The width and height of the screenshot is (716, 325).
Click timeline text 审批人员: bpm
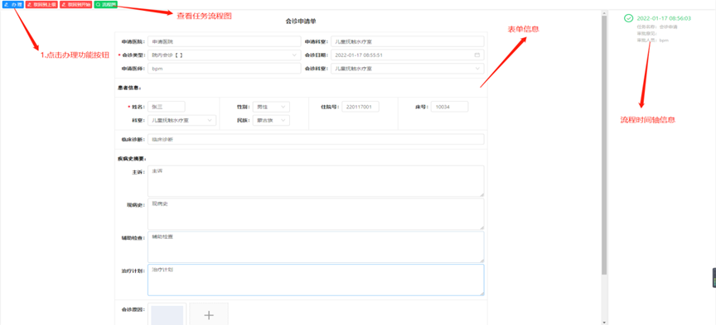tap(653, 41)
